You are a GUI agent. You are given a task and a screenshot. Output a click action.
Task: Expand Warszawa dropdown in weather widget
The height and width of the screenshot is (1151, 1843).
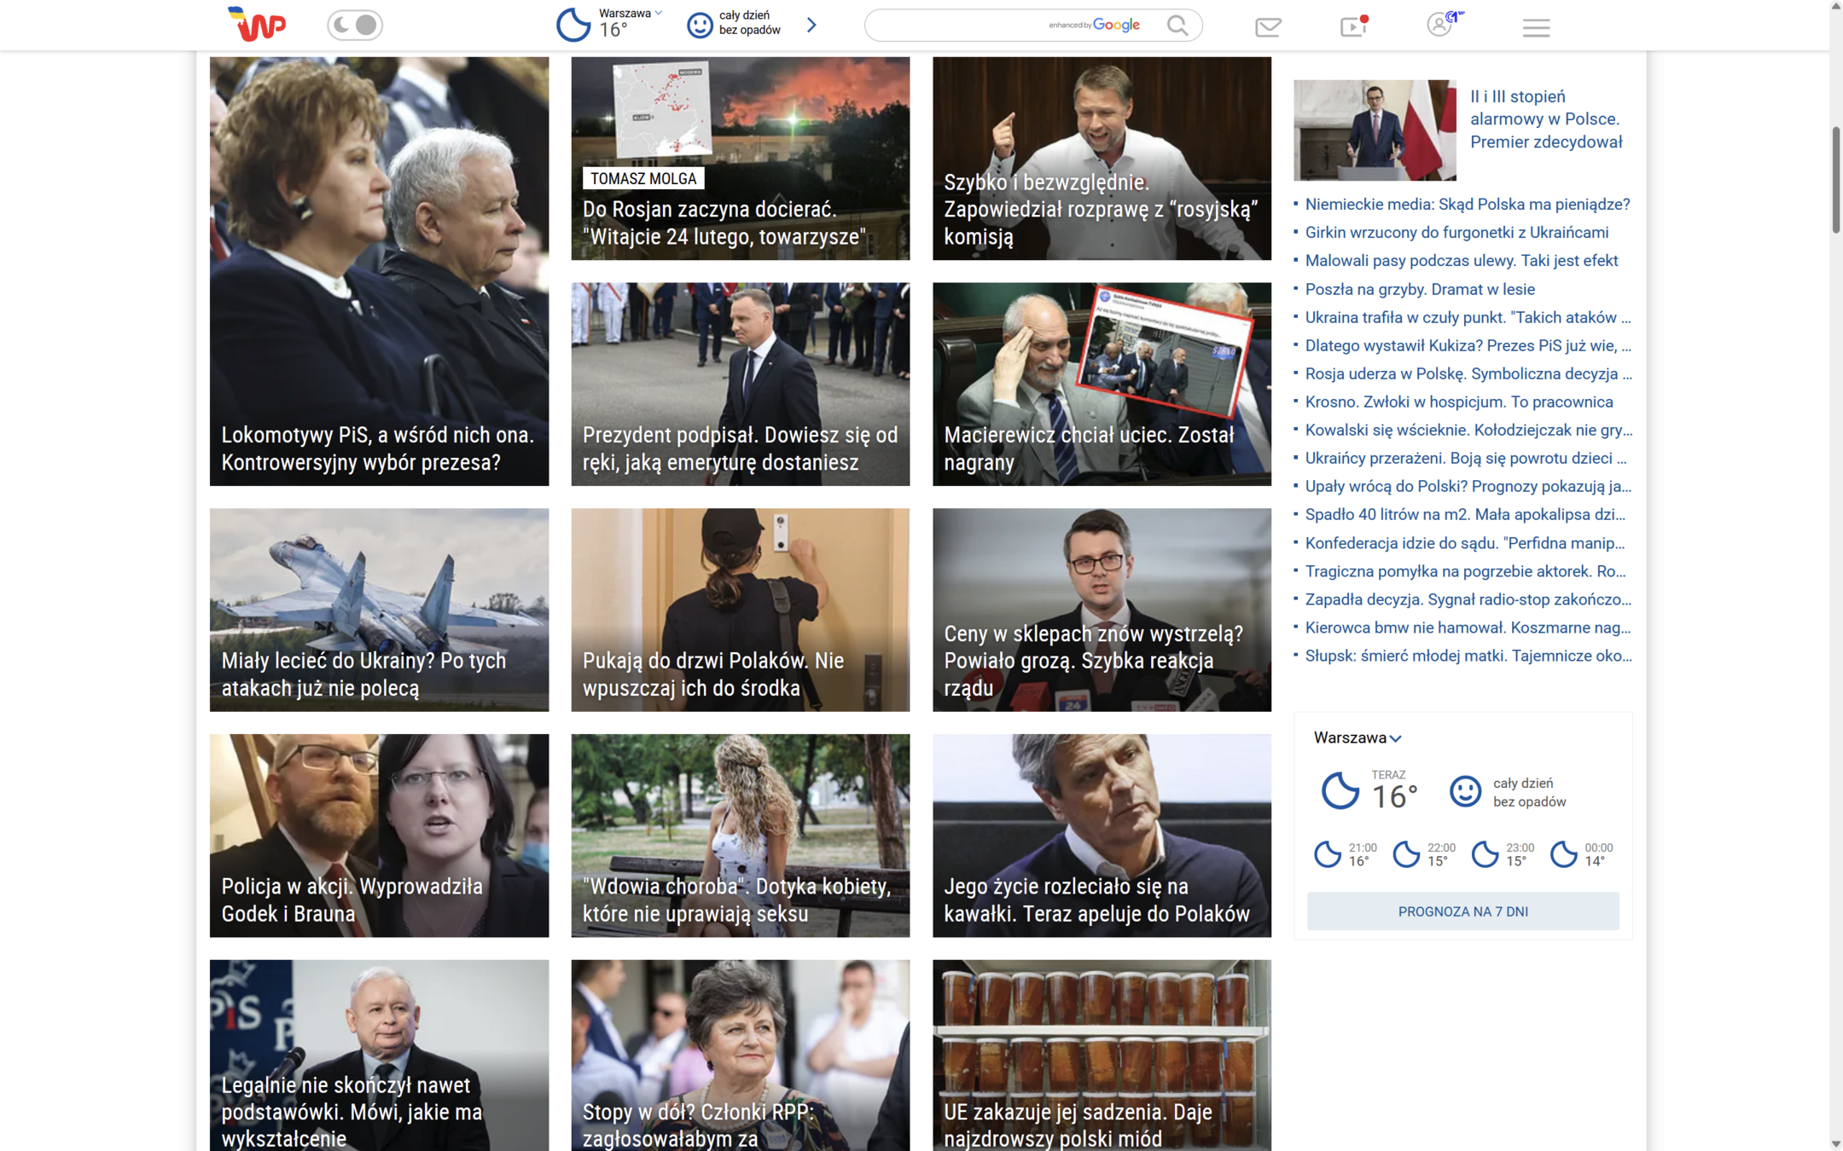pos(1395,738)
